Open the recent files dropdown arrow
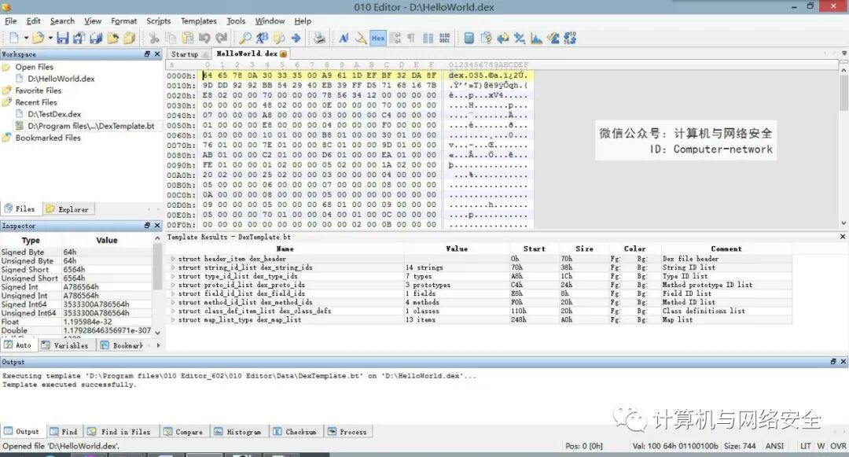 coord(50,38)
